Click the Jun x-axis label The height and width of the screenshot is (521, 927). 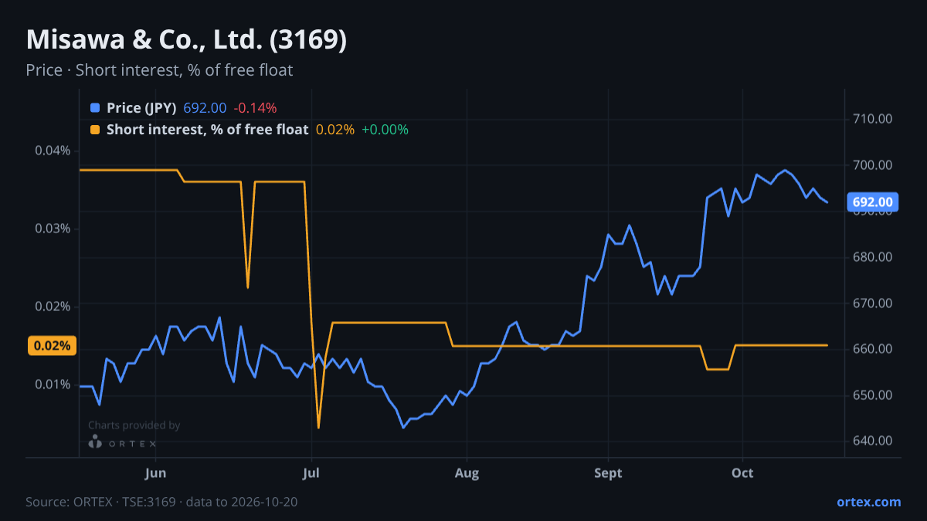(156, 472)
